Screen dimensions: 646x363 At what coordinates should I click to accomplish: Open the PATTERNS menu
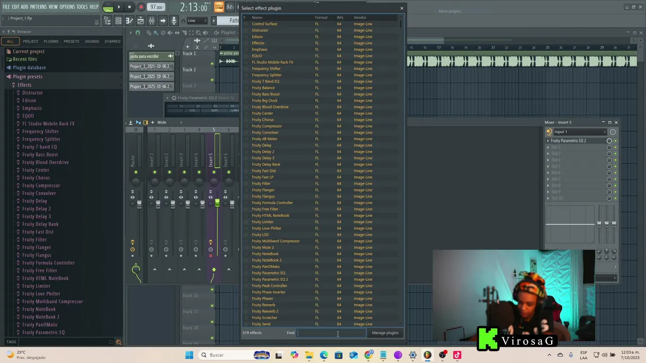pos(38,7)
